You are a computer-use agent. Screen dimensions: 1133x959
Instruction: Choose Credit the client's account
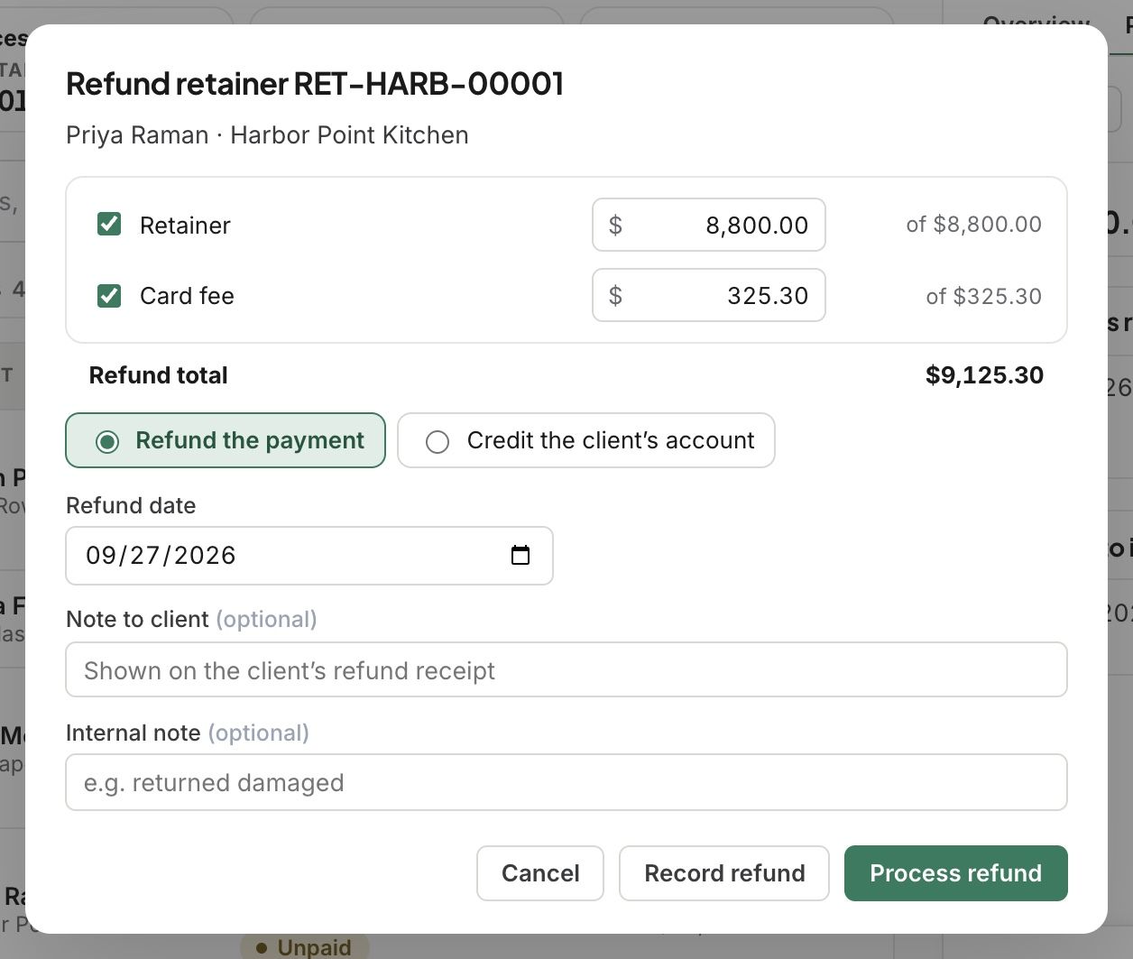coord(586,440)
